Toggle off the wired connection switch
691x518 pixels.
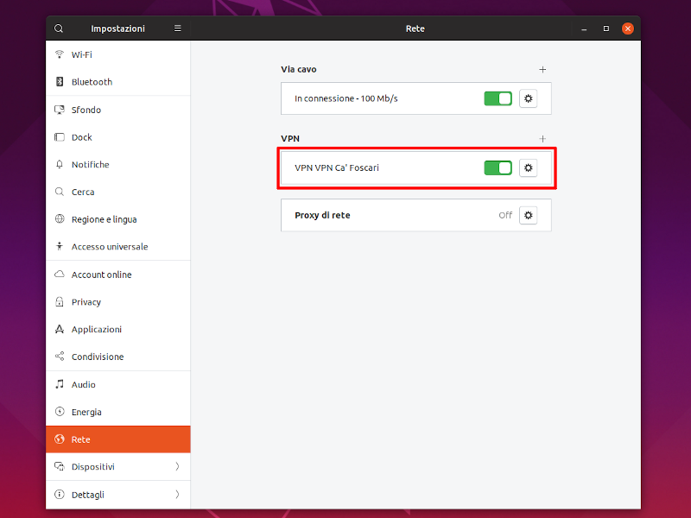[x=498, y=98]
